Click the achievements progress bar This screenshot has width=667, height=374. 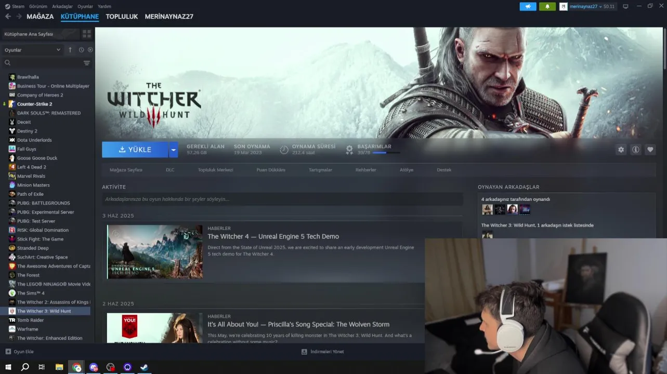(386, 153)
